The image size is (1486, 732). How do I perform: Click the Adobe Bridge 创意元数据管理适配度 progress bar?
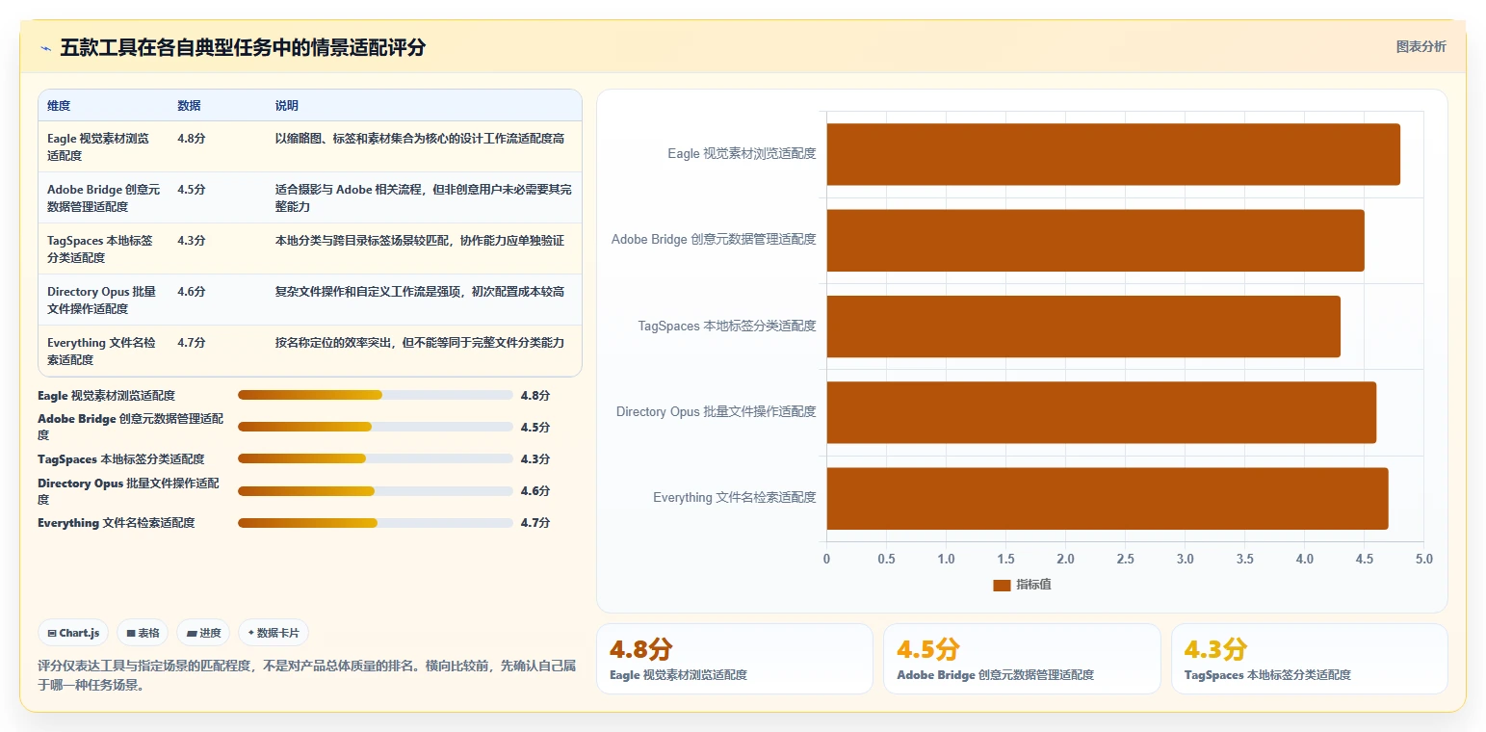click(376, 427)
